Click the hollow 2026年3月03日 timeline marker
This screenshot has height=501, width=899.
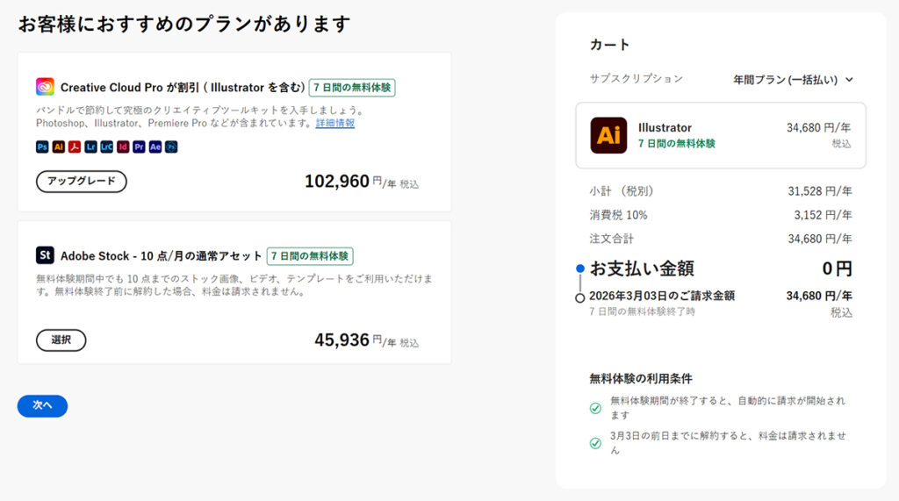click(579, 298)
